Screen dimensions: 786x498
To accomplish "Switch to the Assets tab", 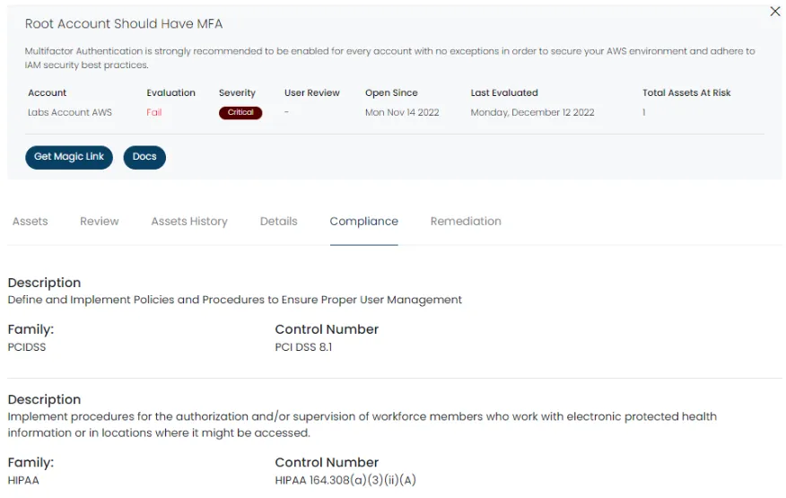I will pos(31,222).
